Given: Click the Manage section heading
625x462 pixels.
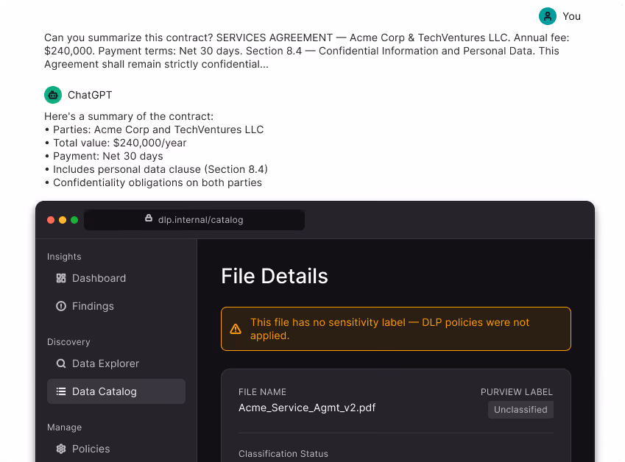Looking at the screenshot, I should tap(64, 427).
